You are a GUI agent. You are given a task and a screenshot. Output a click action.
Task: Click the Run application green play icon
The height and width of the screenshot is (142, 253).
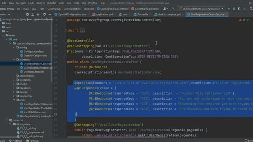tap(228, 9)
